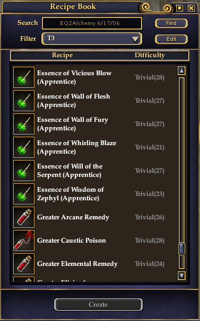Choose Essence of Wall of Fury icon
The height and width of the screenshot is (321, 200).
(x=24, y=124)
